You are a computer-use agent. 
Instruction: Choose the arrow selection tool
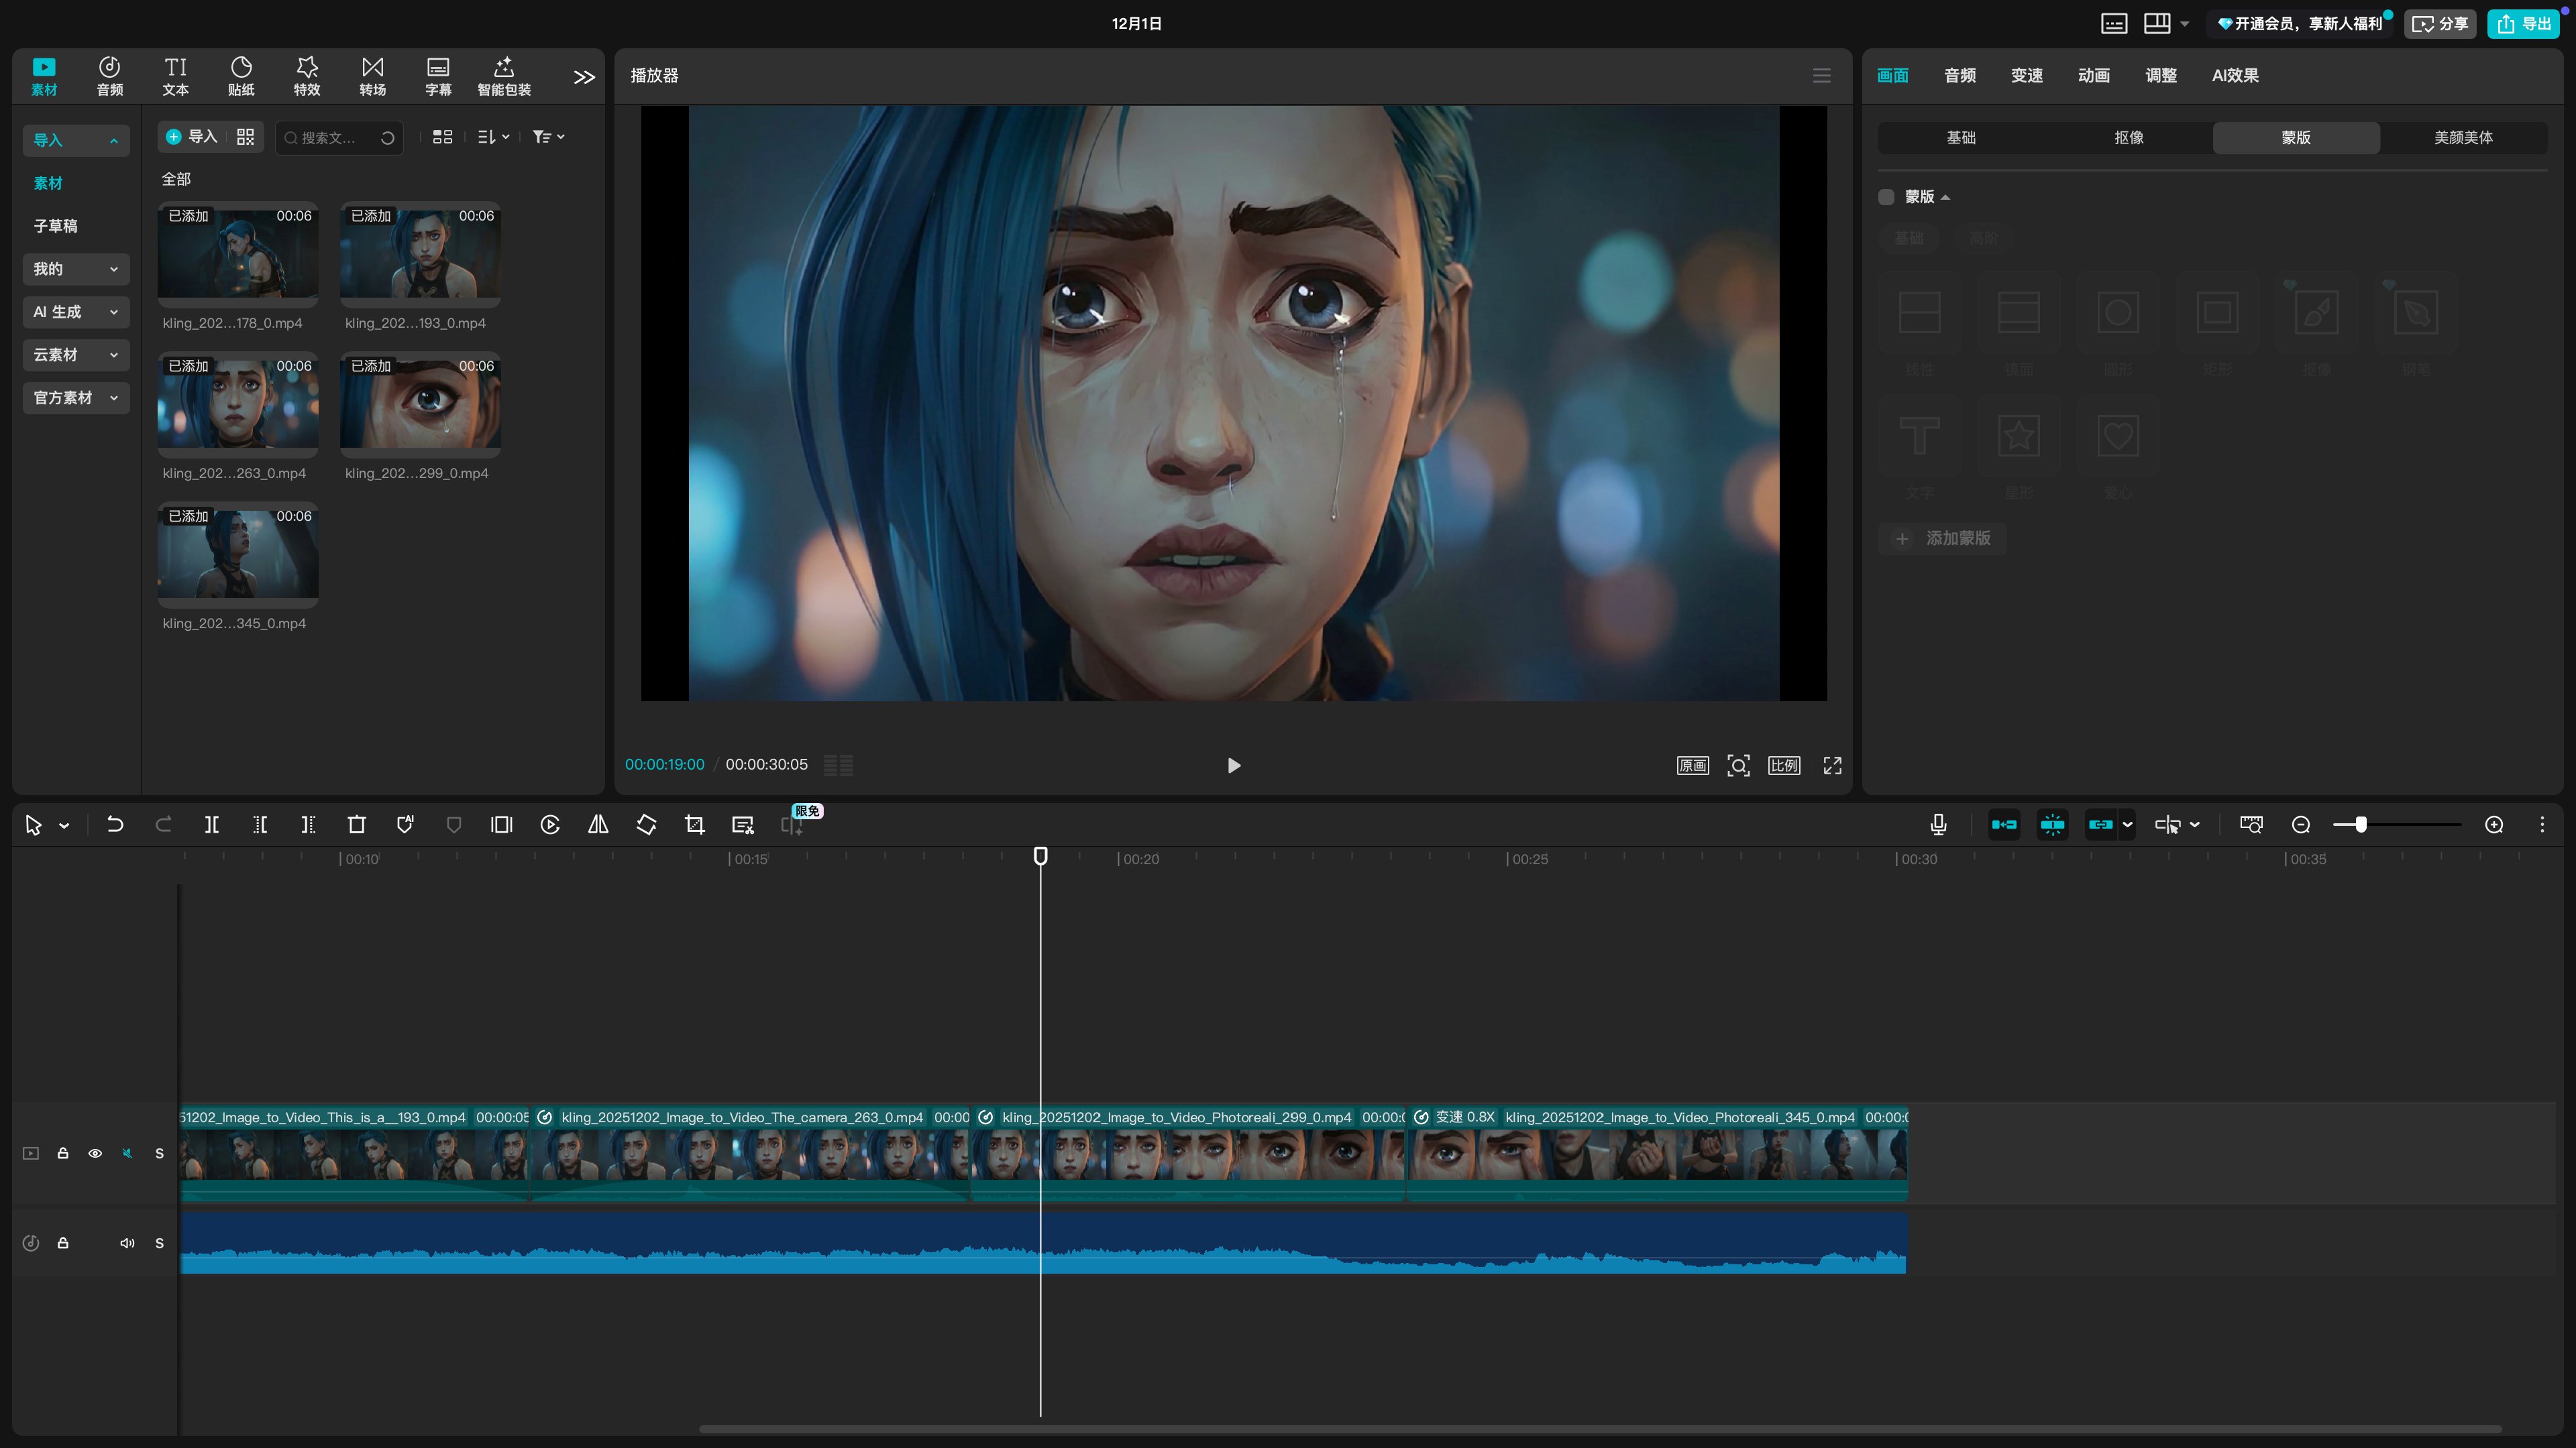[33, 825]
